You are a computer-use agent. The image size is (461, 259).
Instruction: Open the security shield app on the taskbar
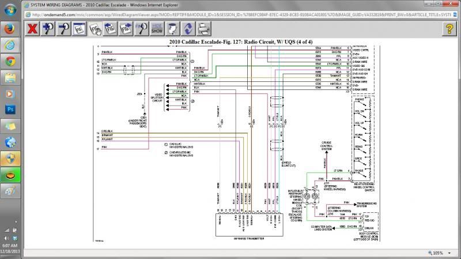tap(10, 159)
